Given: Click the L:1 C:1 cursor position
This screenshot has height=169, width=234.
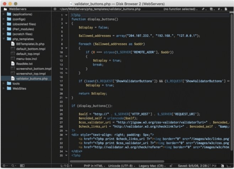Looking at the screenshot, I should click(x=67, y=166).
